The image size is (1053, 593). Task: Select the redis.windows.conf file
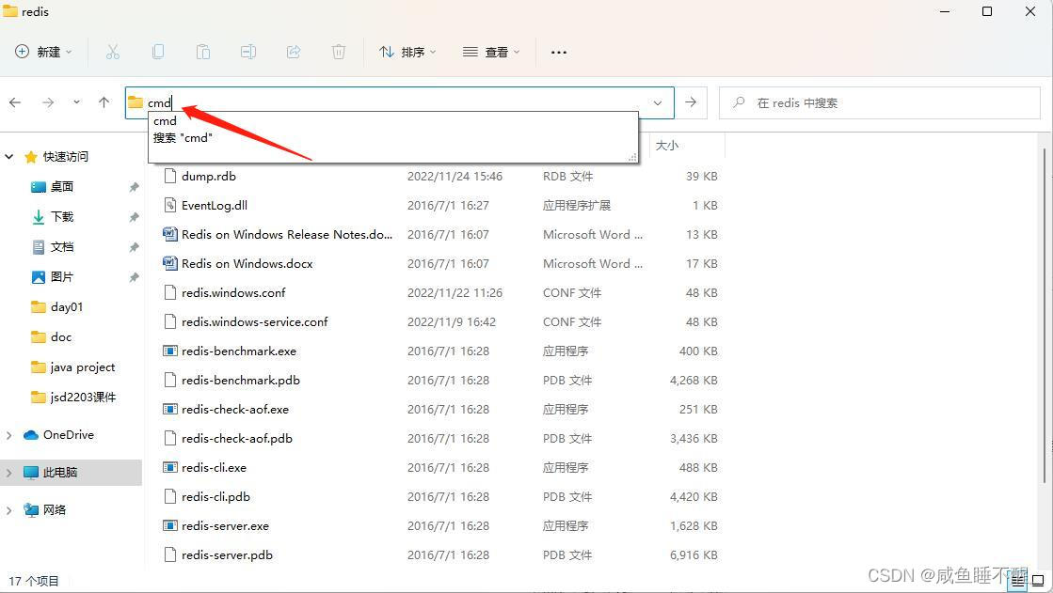click(x=233, y=292)
